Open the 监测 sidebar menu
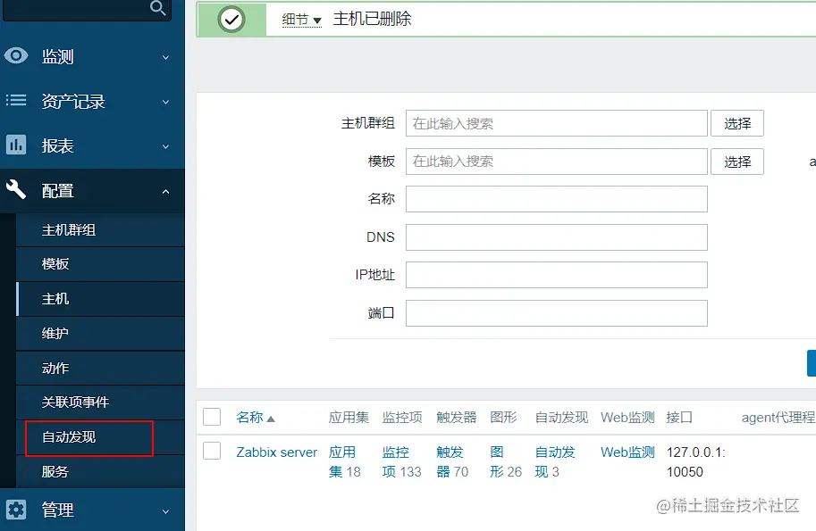This screenshot has width=816, height=531. [x=92, y=56]
